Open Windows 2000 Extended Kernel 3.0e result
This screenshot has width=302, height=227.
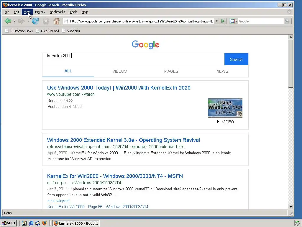(124, 140)
